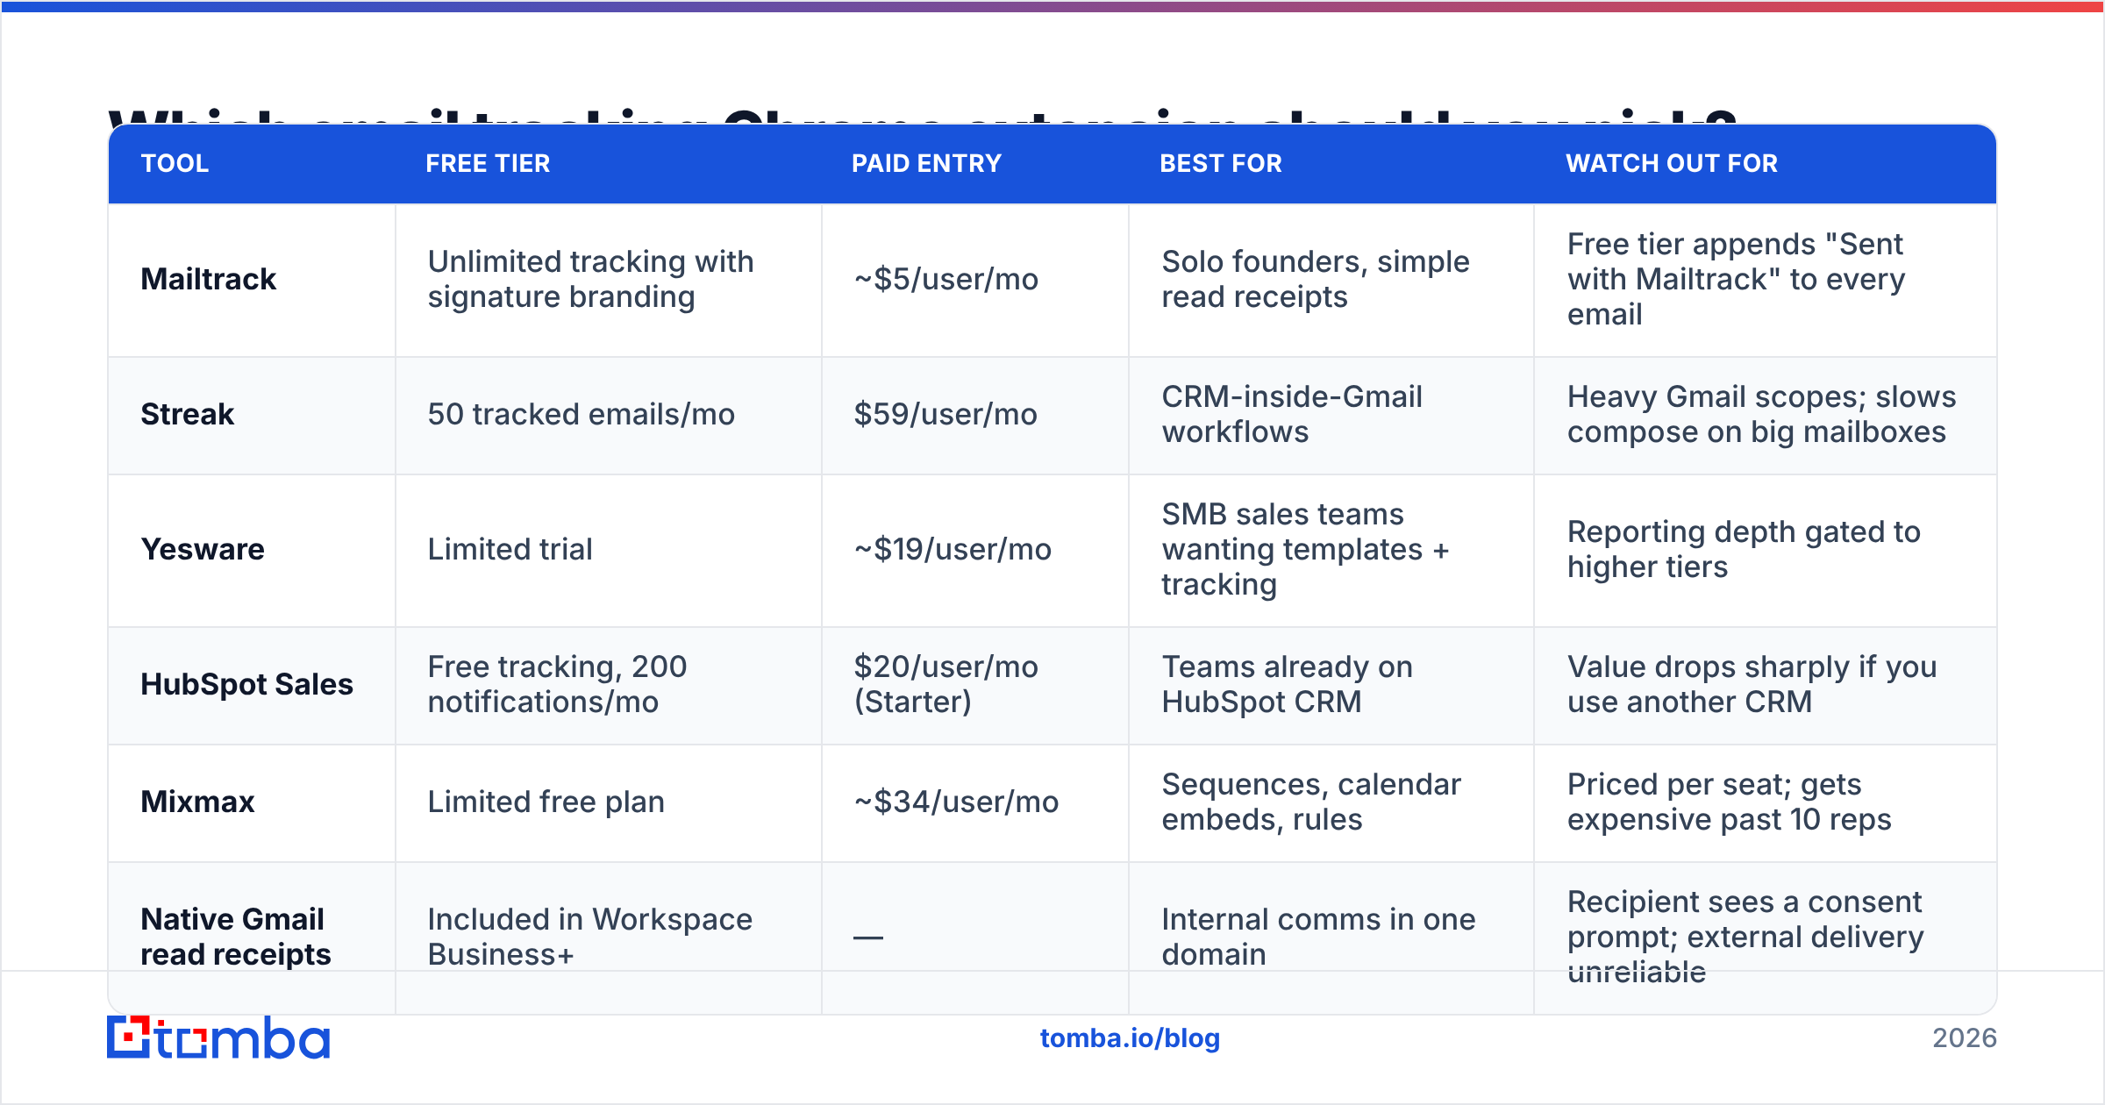Select the Mailtrack tool name
The image size is (2105, 1105).
click(209, 279)
